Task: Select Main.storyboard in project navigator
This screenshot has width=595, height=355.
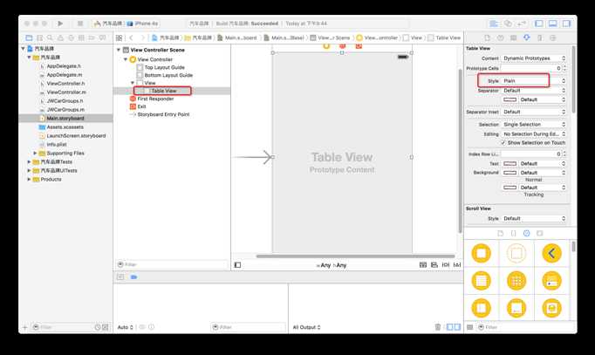Action: coord(65,119)
